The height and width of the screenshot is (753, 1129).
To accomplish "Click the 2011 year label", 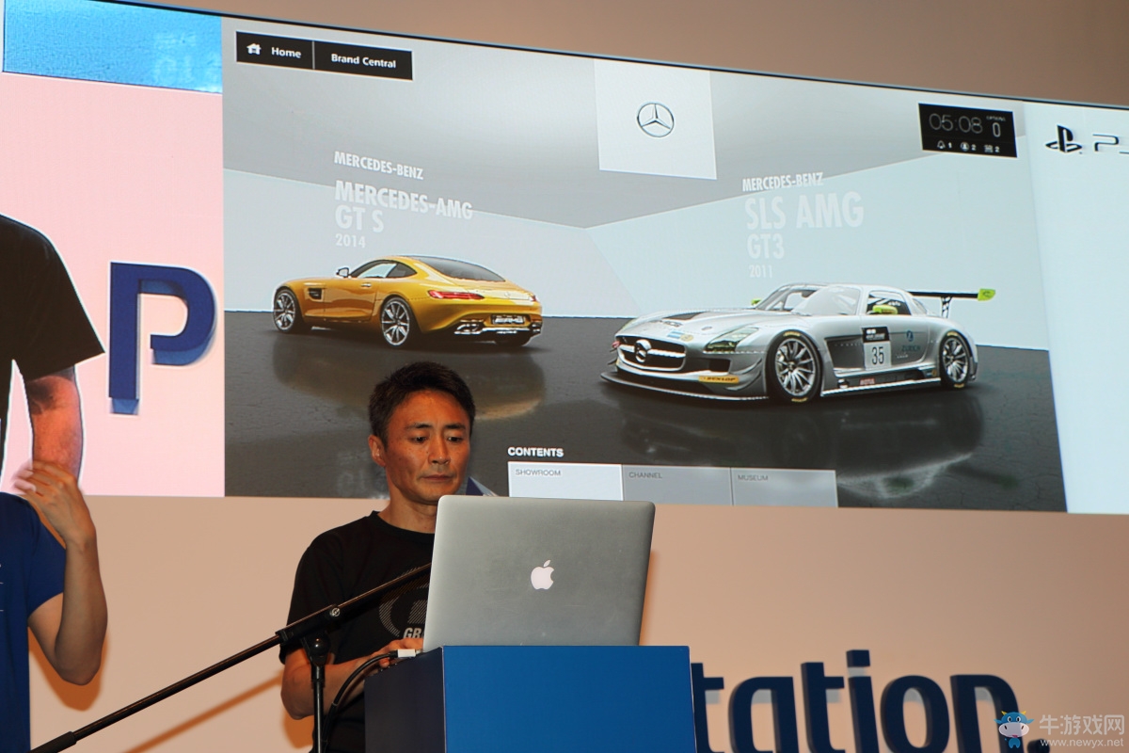I will coord(759,270).
